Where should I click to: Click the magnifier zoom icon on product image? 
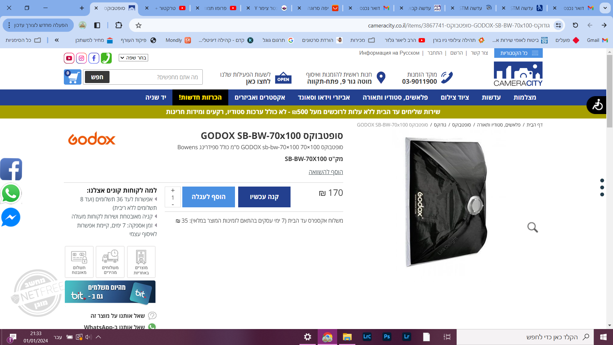tap(532, 227)
